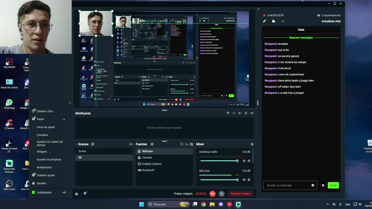The image size is (372, 209).
Task: Click the display device icon in Fuentes header
Action: tap(182, 144)
